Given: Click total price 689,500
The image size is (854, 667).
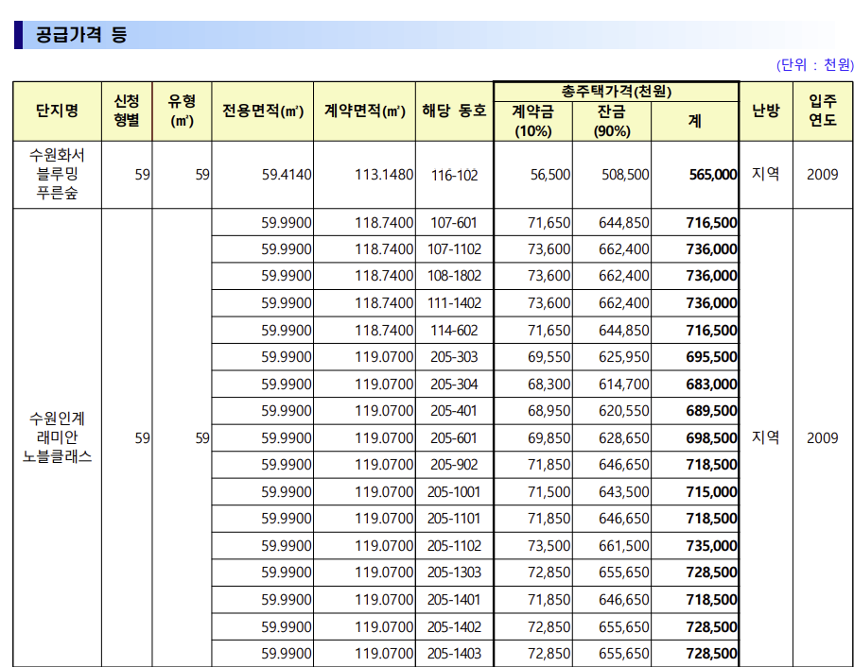Looking at the screenshot, I should [711, 411].
